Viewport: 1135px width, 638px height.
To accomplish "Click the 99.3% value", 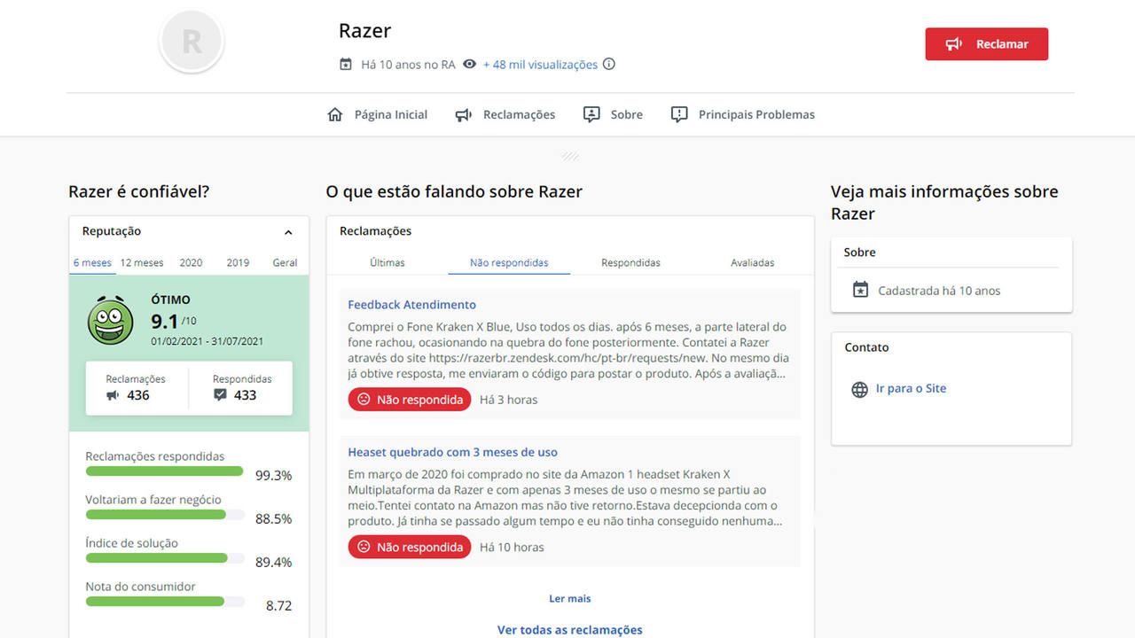I will coord(273,476).
